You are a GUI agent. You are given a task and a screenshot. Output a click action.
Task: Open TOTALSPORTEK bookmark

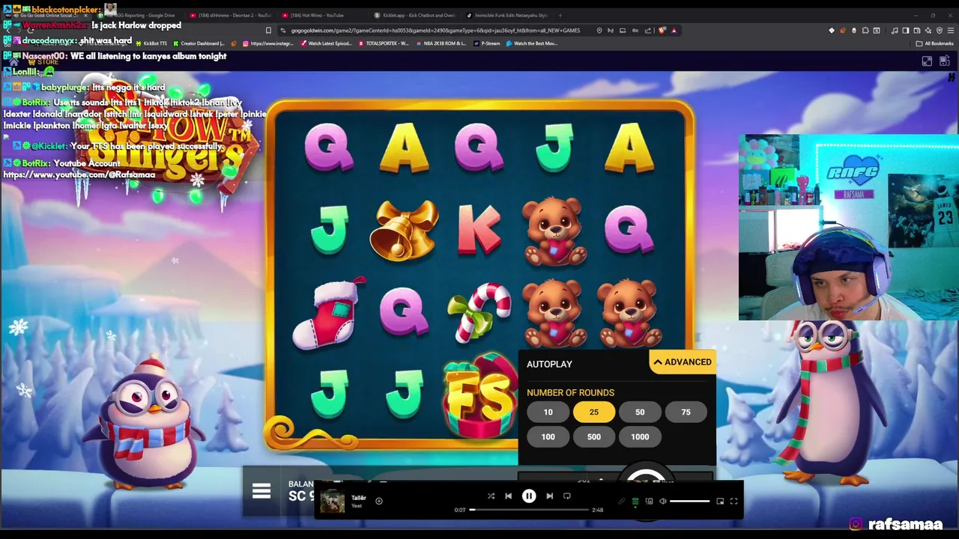tap(384, 43)
